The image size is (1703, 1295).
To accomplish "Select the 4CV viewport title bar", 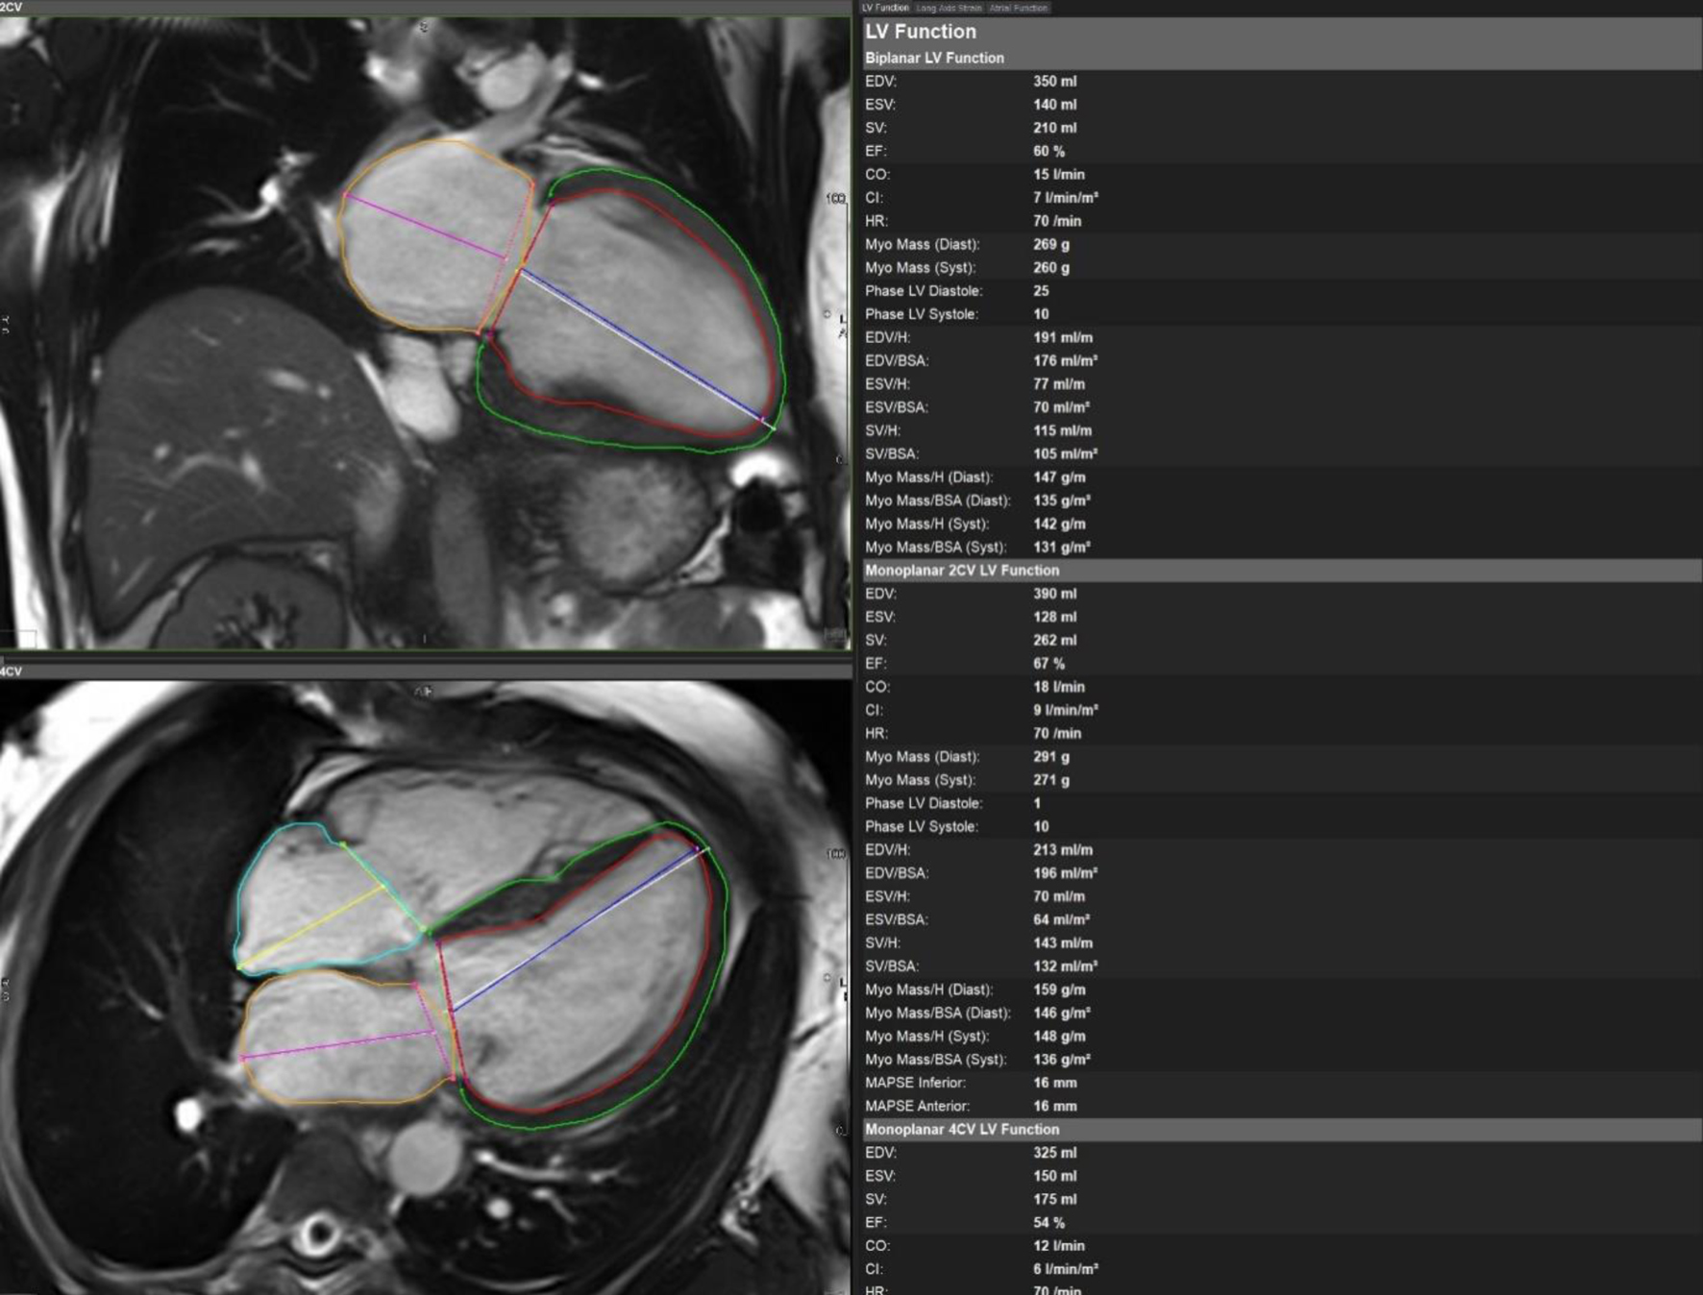I will click(x=423, y=671).
